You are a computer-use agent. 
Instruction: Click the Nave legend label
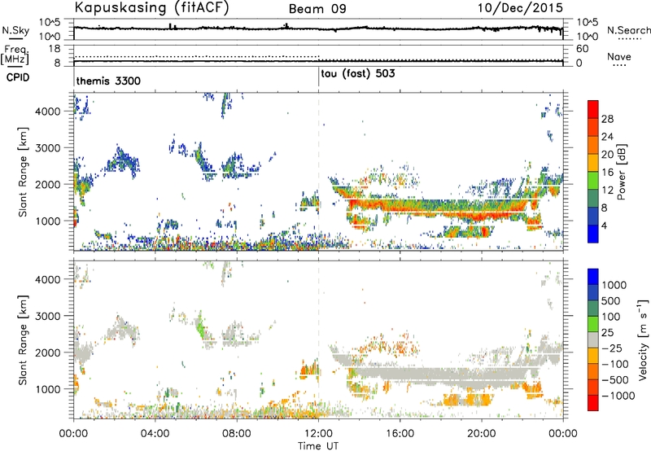(x=619, y=56)
